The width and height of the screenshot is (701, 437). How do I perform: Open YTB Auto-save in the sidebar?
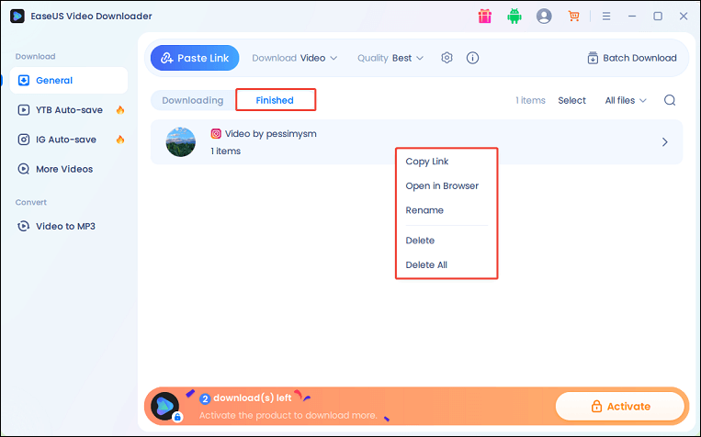[x=69, y=110]
